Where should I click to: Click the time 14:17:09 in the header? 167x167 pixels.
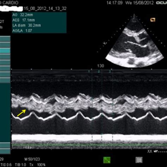115,3
